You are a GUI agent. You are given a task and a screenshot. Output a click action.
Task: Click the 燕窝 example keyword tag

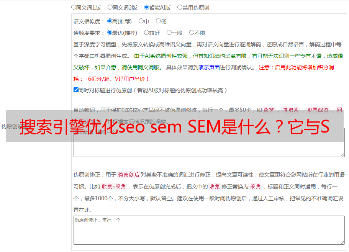[269, 110]
